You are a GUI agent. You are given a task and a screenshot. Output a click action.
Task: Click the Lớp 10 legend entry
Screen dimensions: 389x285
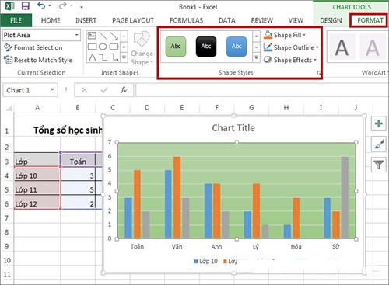[x=205, y=261]
